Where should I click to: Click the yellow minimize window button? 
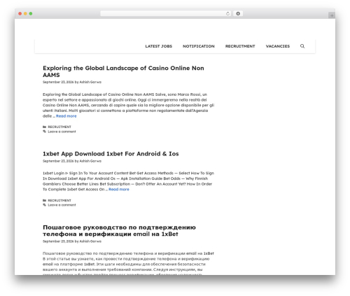click(25, 14)
